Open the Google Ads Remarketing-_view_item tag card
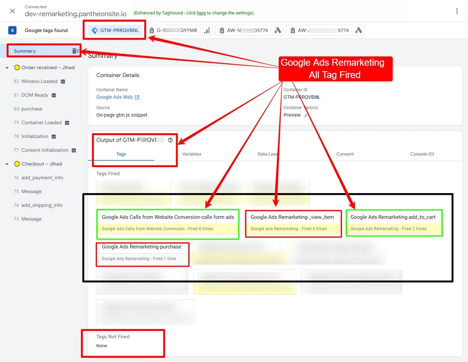This screenshot has width=468, height=362. tap(293, 224)
